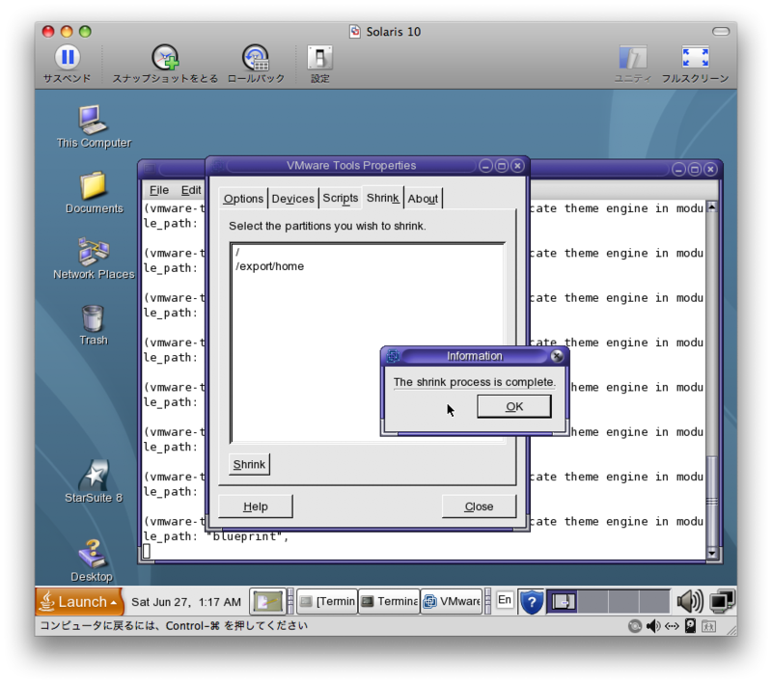Image resolution: width=772 pixels, height=684 pixels.
Task: Click the Information dialog window menu icon
Action: [x=393, y=356]
